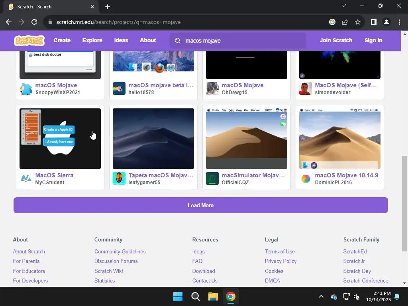Open macOS Mojave 10.14.9 title link

[x=346, y=175]
